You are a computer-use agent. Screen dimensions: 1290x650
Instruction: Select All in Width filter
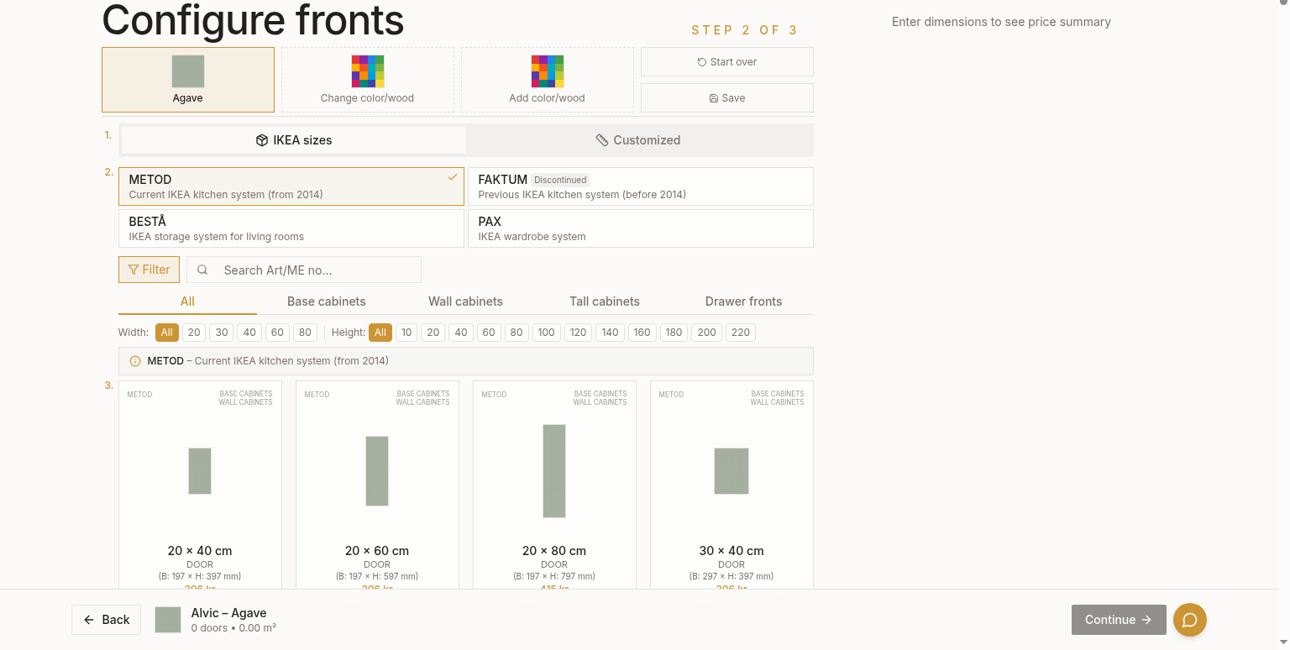[x=167, y=333]
